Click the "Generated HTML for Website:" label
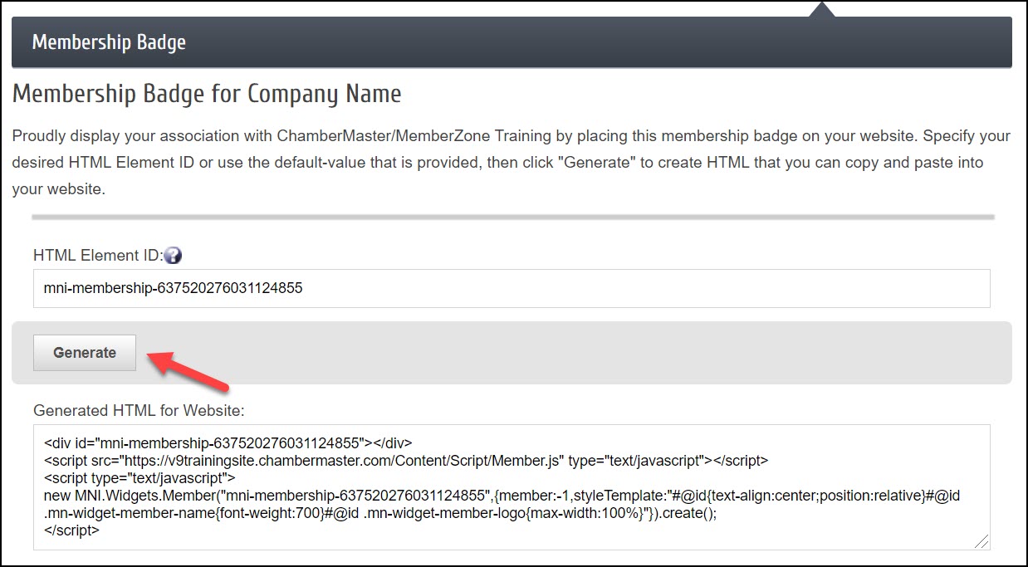Image resolution: width=1028 pixels, height=567 pixels. (139, 410)
